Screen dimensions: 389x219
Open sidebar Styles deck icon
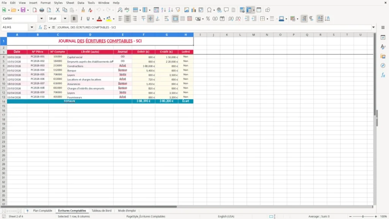[x=383, y=47]
